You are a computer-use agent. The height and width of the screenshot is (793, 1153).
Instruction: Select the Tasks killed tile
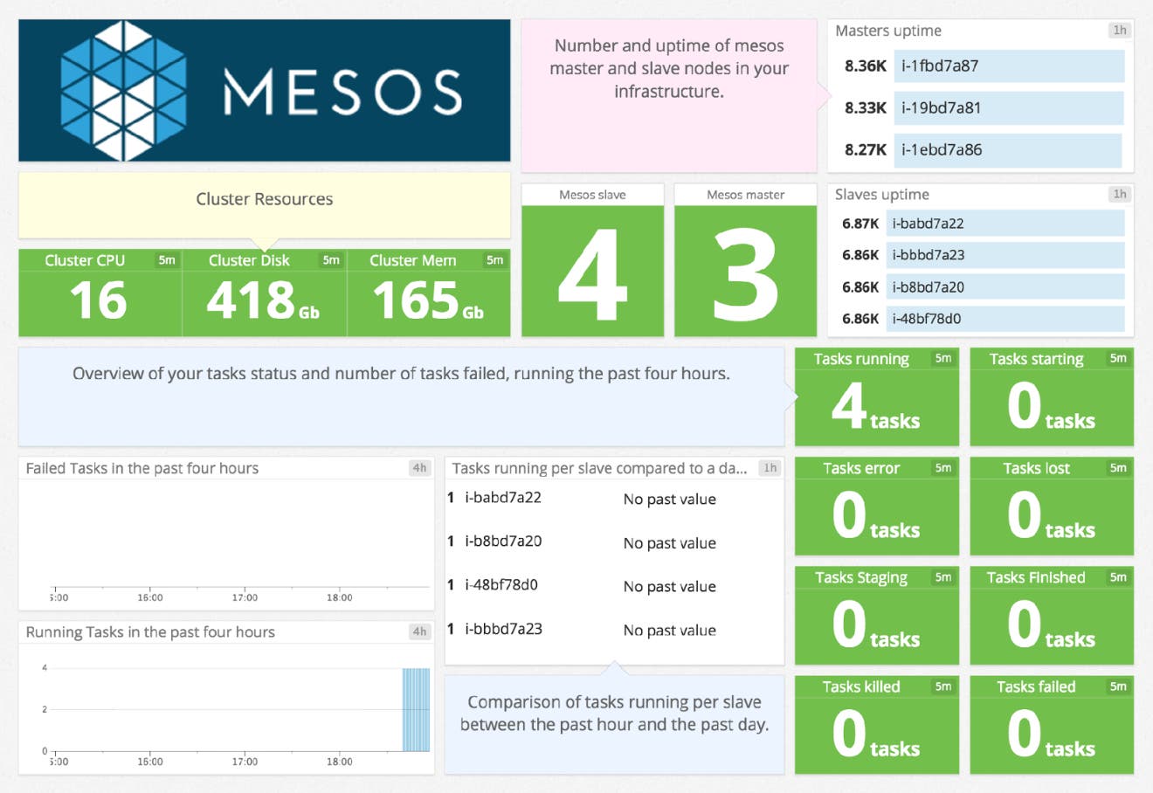876,725
